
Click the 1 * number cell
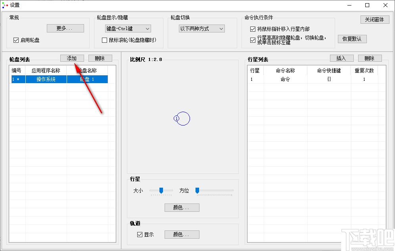click(17, 79)
